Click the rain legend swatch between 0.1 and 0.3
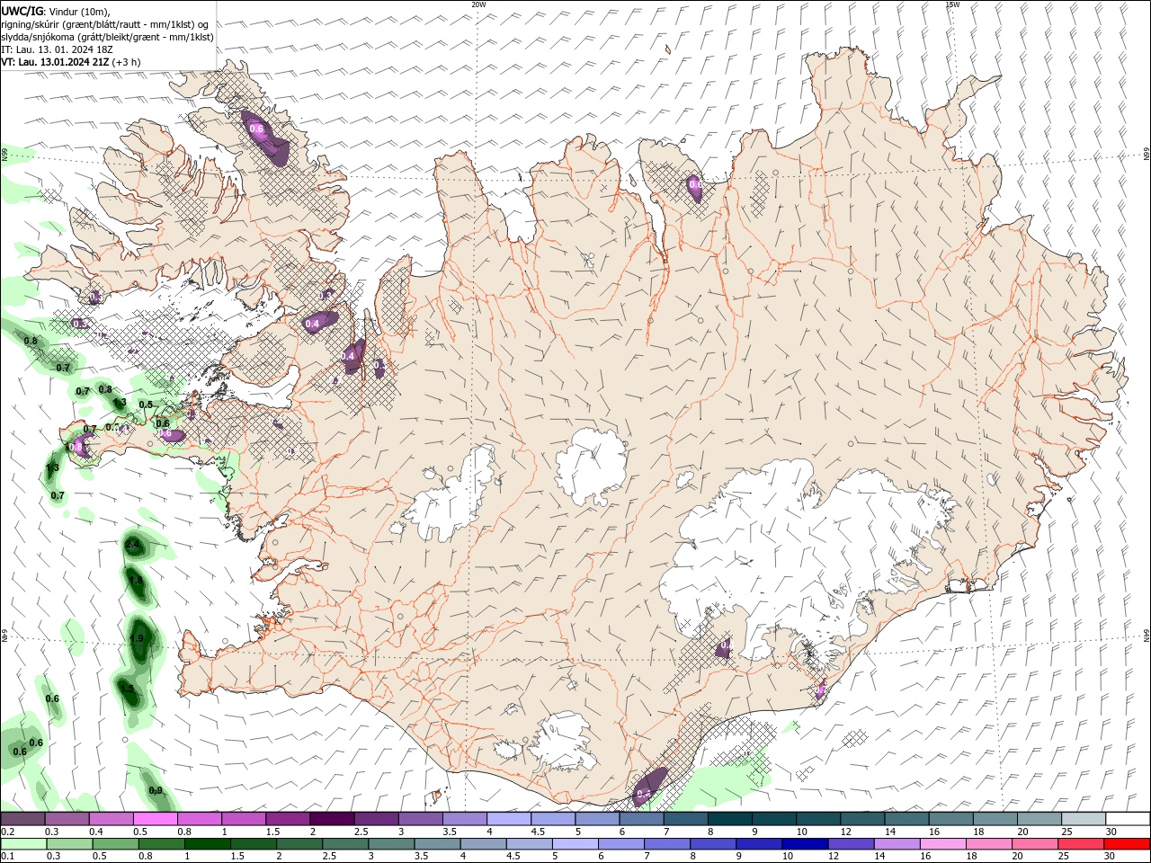Image resolution: width=1151 pixels, height=863 pixels. pyautogui.click(x=22, y=844)
